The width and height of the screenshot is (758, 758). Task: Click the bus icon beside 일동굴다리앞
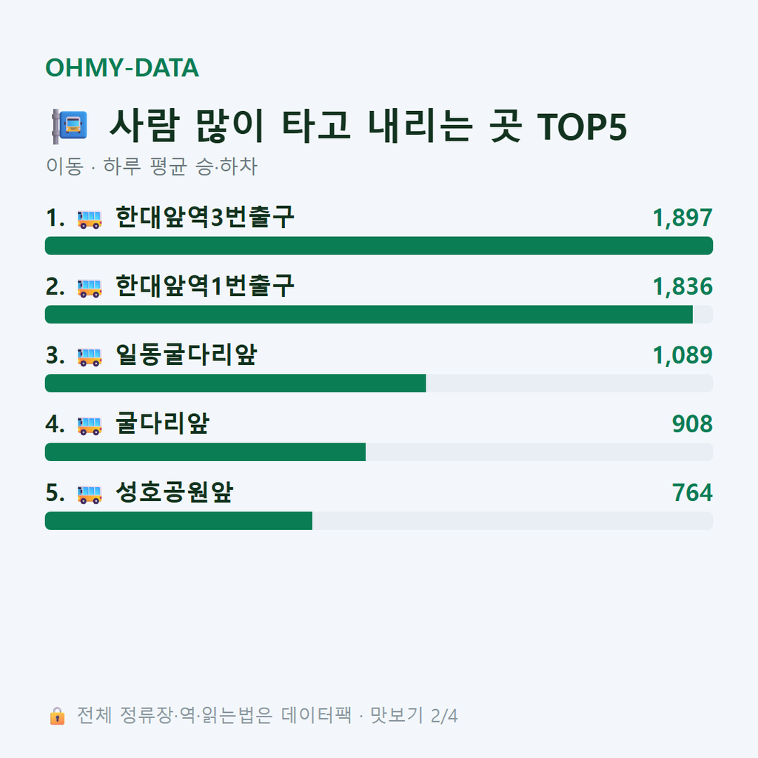pyautogui.click(x=90, y=357)
